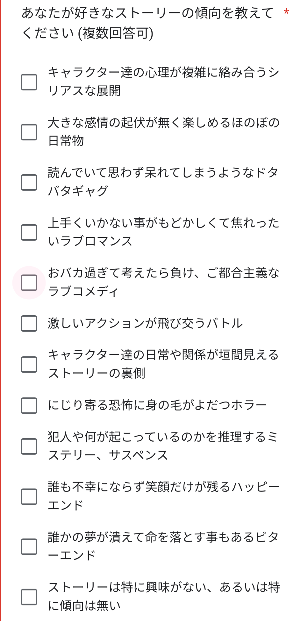Select the ストーリーは特に興味がない checkbox

(29, 597)
